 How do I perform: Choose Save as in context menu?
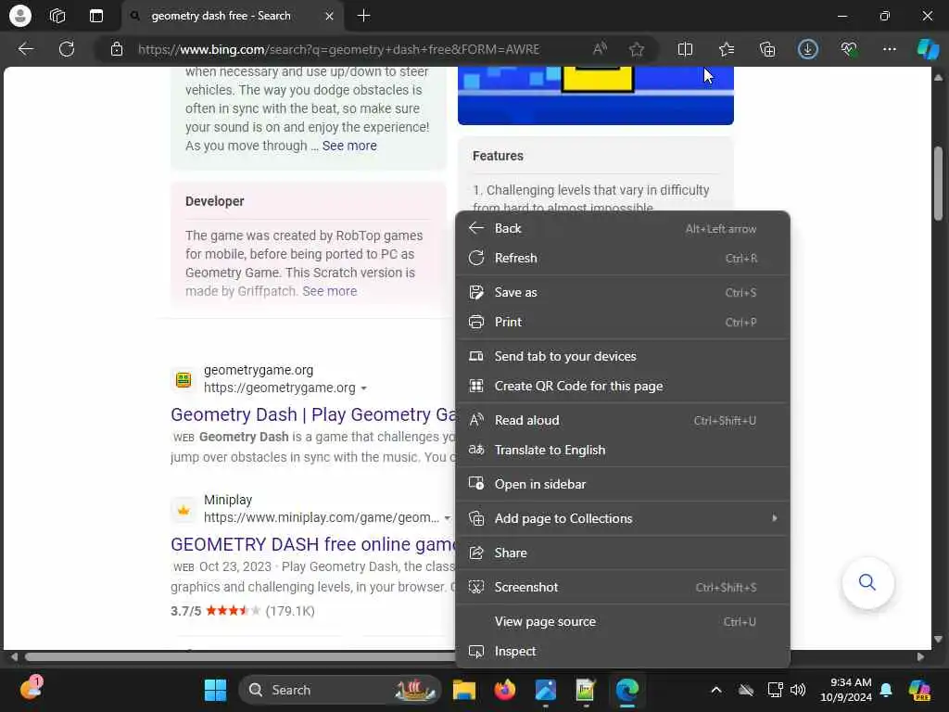point(622,292)
